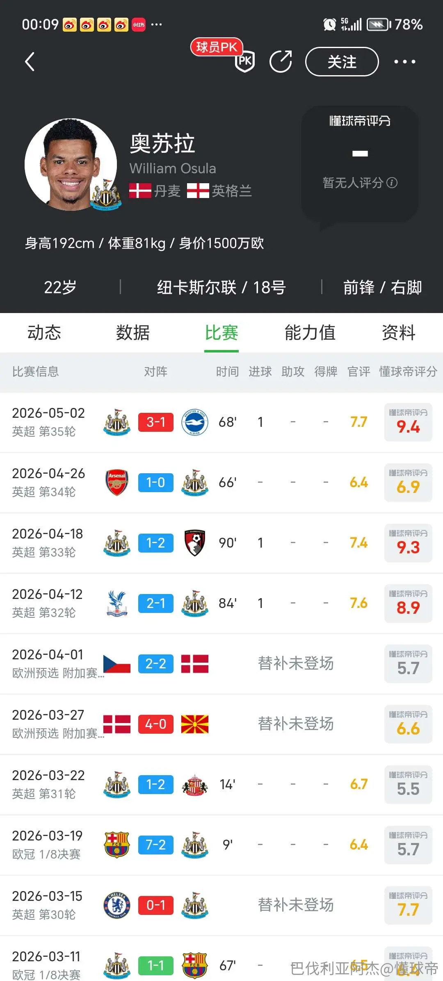Tap the Bournemouth crest in the 04-18 match
The image size is (443, 981).
tap(195, 543)
